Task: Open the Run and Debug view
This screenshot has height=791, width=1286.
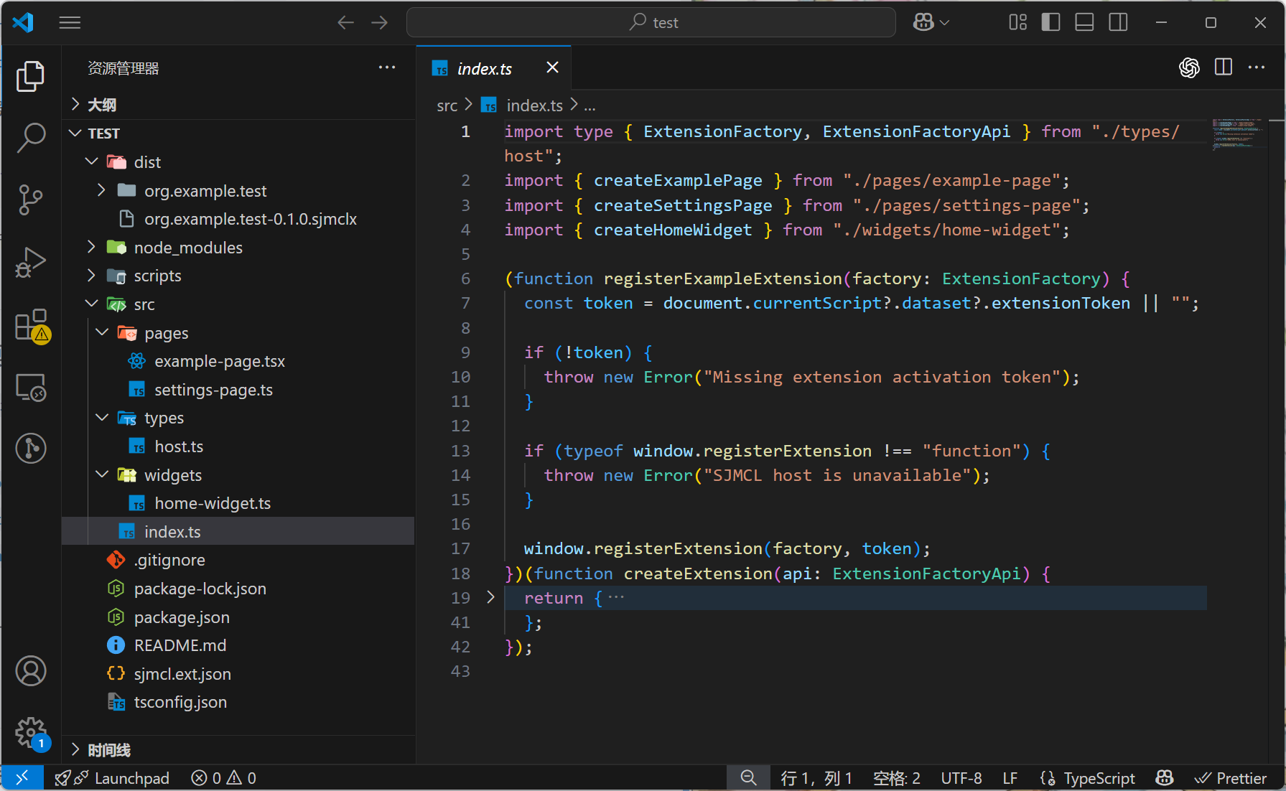Action: pos(31,262)
